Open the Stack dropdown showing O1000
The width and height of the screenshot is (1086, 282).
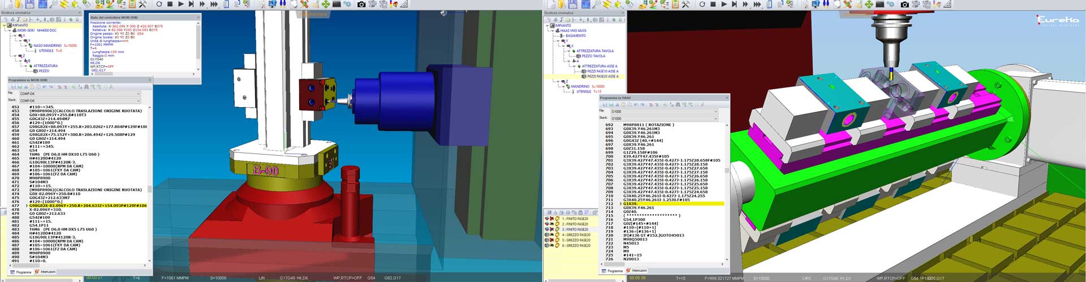pos(664,118)
